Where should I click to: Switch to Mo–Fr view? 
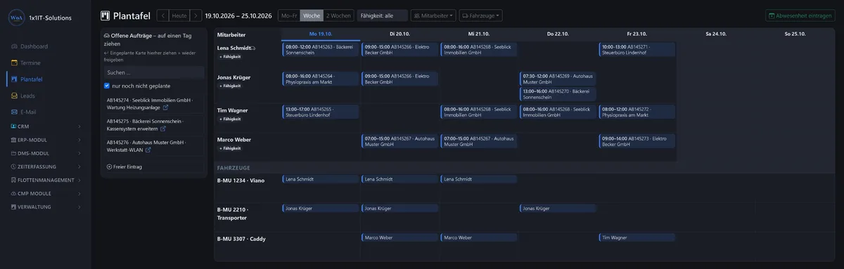[288, 15]
